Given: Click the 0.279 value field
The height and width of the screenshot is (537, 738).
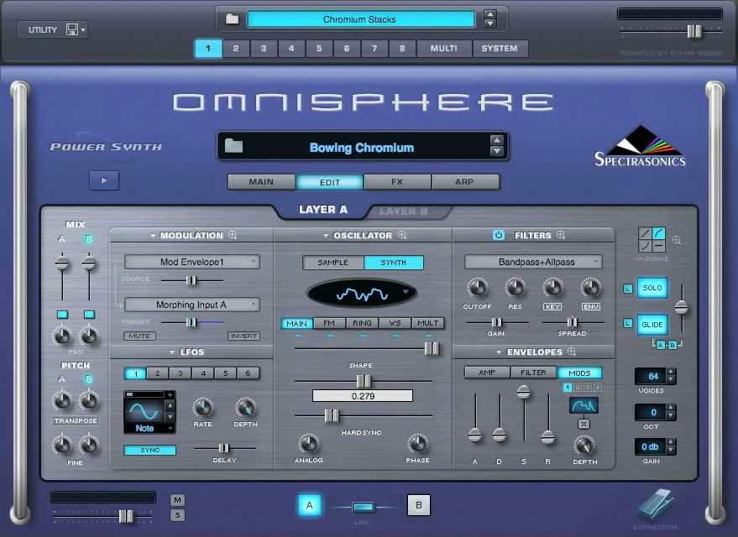Looking at the screenshot, I should point(363,395).
